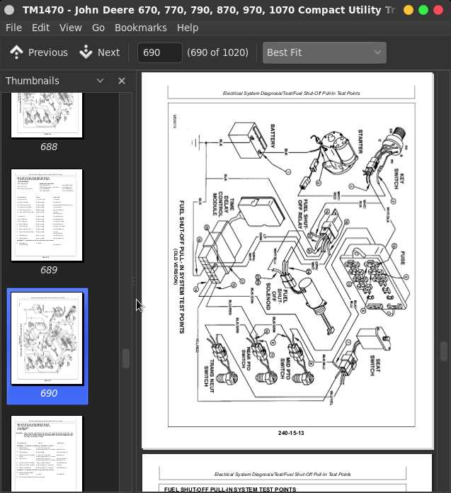The height and width of the screenshot is (493, 451).
Task: Click the '240-15-13' page number in document
Action: coord(291,433)
